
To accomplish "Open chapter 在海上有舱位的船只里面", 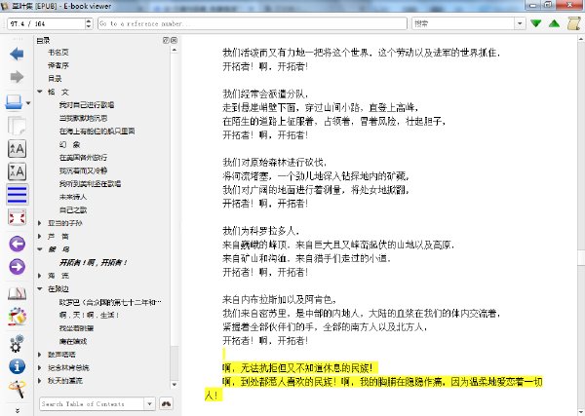I will [97, 132].
